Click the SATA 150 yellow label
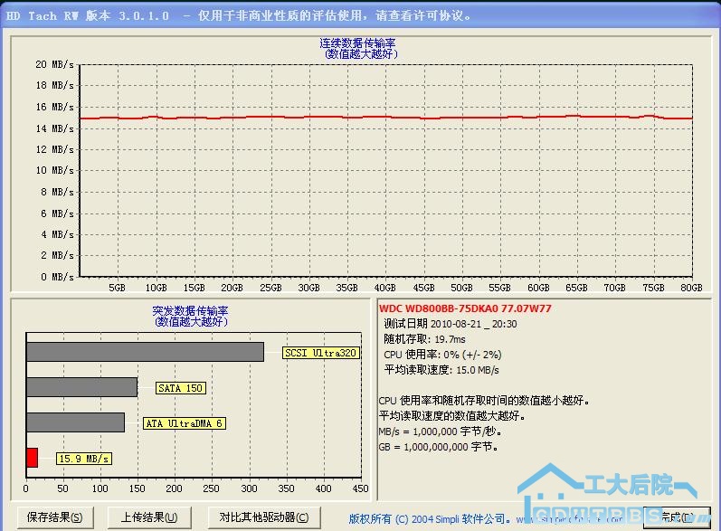 tap(181, 388)
